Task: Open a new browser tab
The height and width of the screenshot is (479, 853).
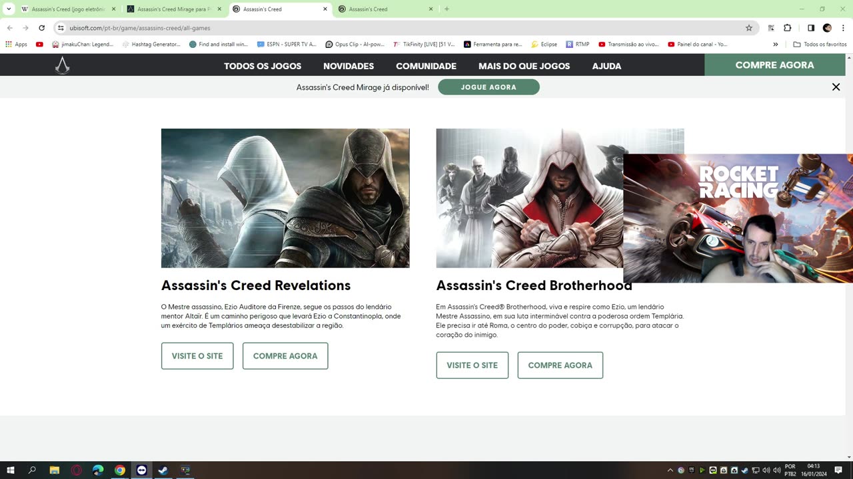Action: 446,9
